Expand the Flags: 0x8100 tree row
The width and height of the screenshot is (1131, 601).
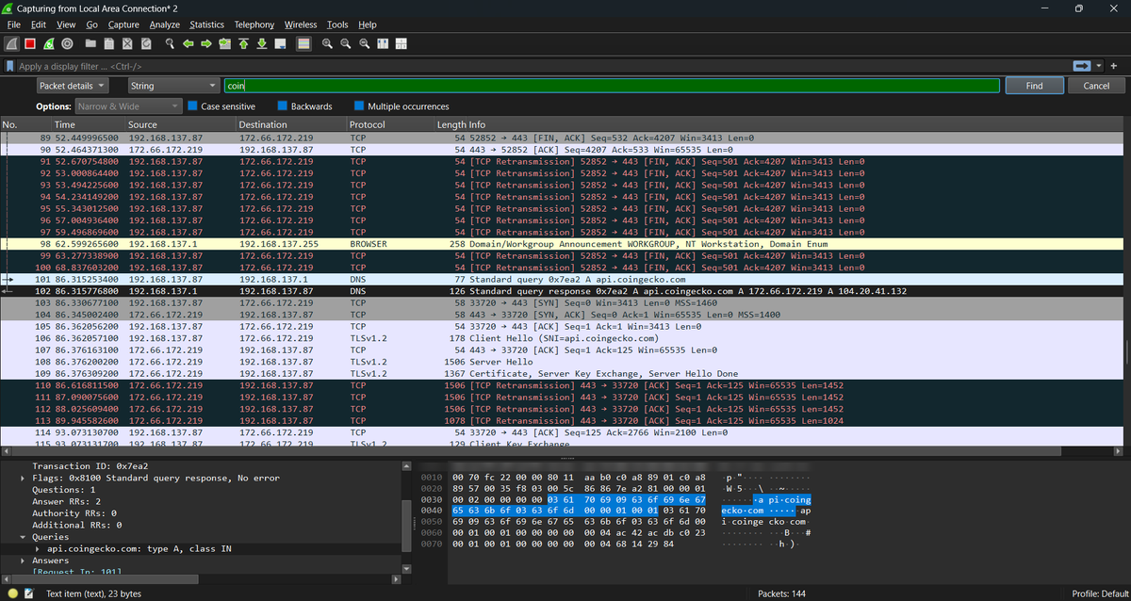point(24,478)
